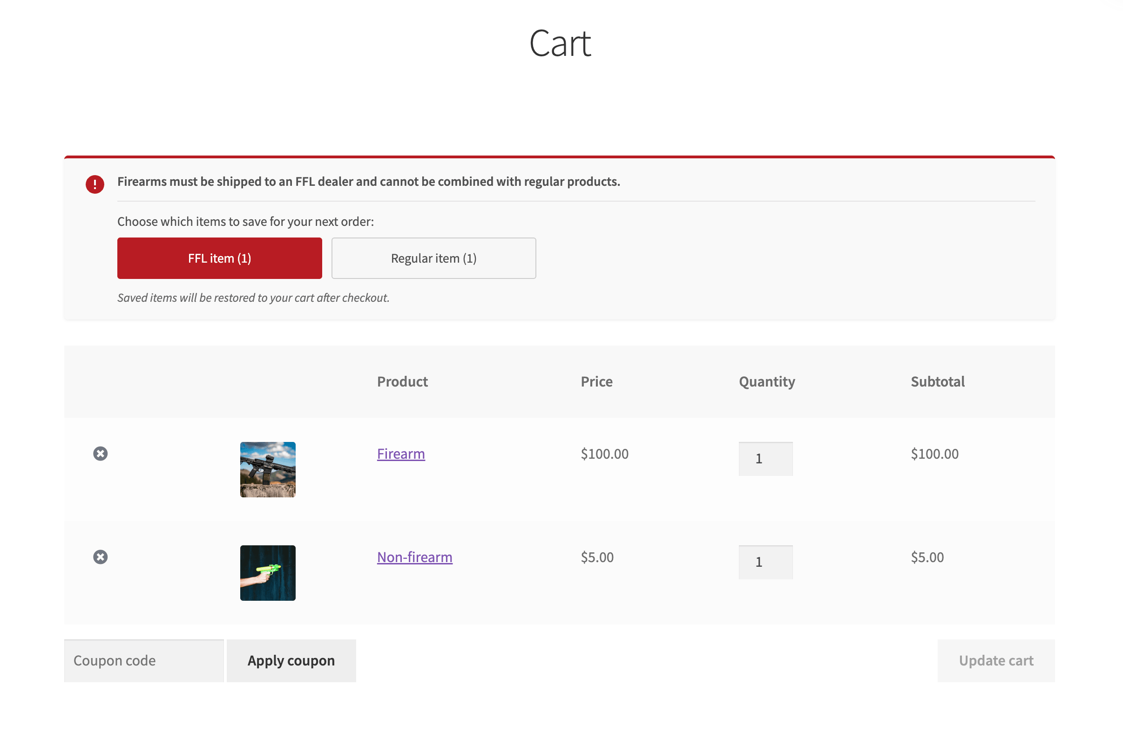Click 'Saved items will be restored' note
The image size is (1123, 733).
pyautogui.click(x=254, y=298)
